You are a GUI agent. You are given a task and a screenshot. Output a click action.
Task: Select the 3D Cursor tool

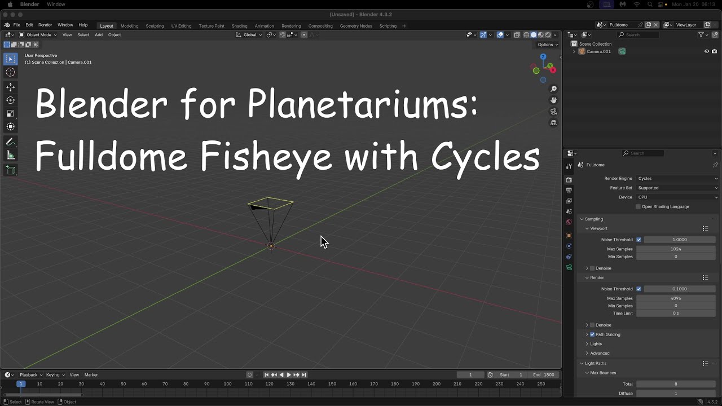tap(10, 72)
